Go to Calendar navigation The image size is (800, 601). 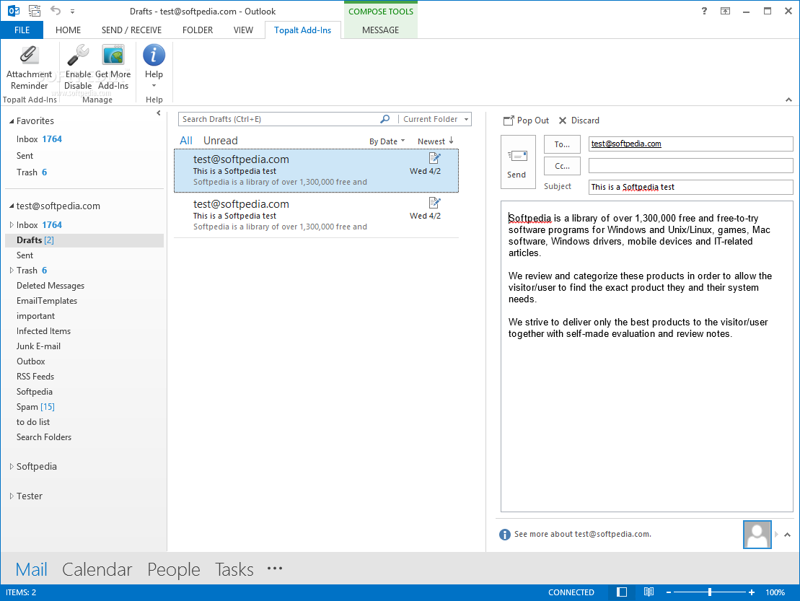point(97,569)
